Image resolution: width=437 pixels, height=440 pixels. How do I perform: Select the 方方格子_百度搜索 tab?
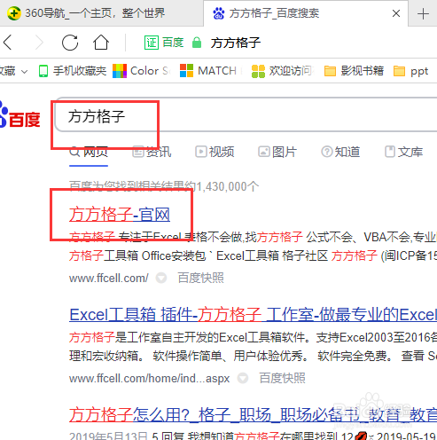click(306, 13)
